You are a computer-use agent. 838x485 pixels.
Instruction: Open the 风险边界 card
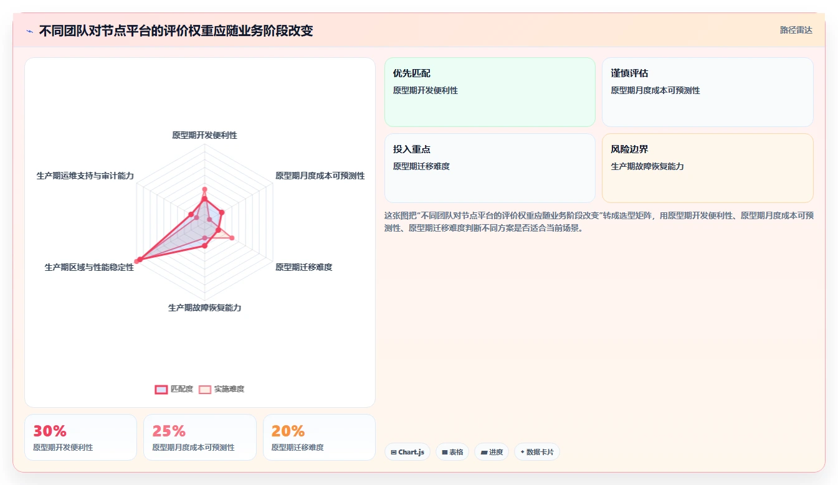708,168
